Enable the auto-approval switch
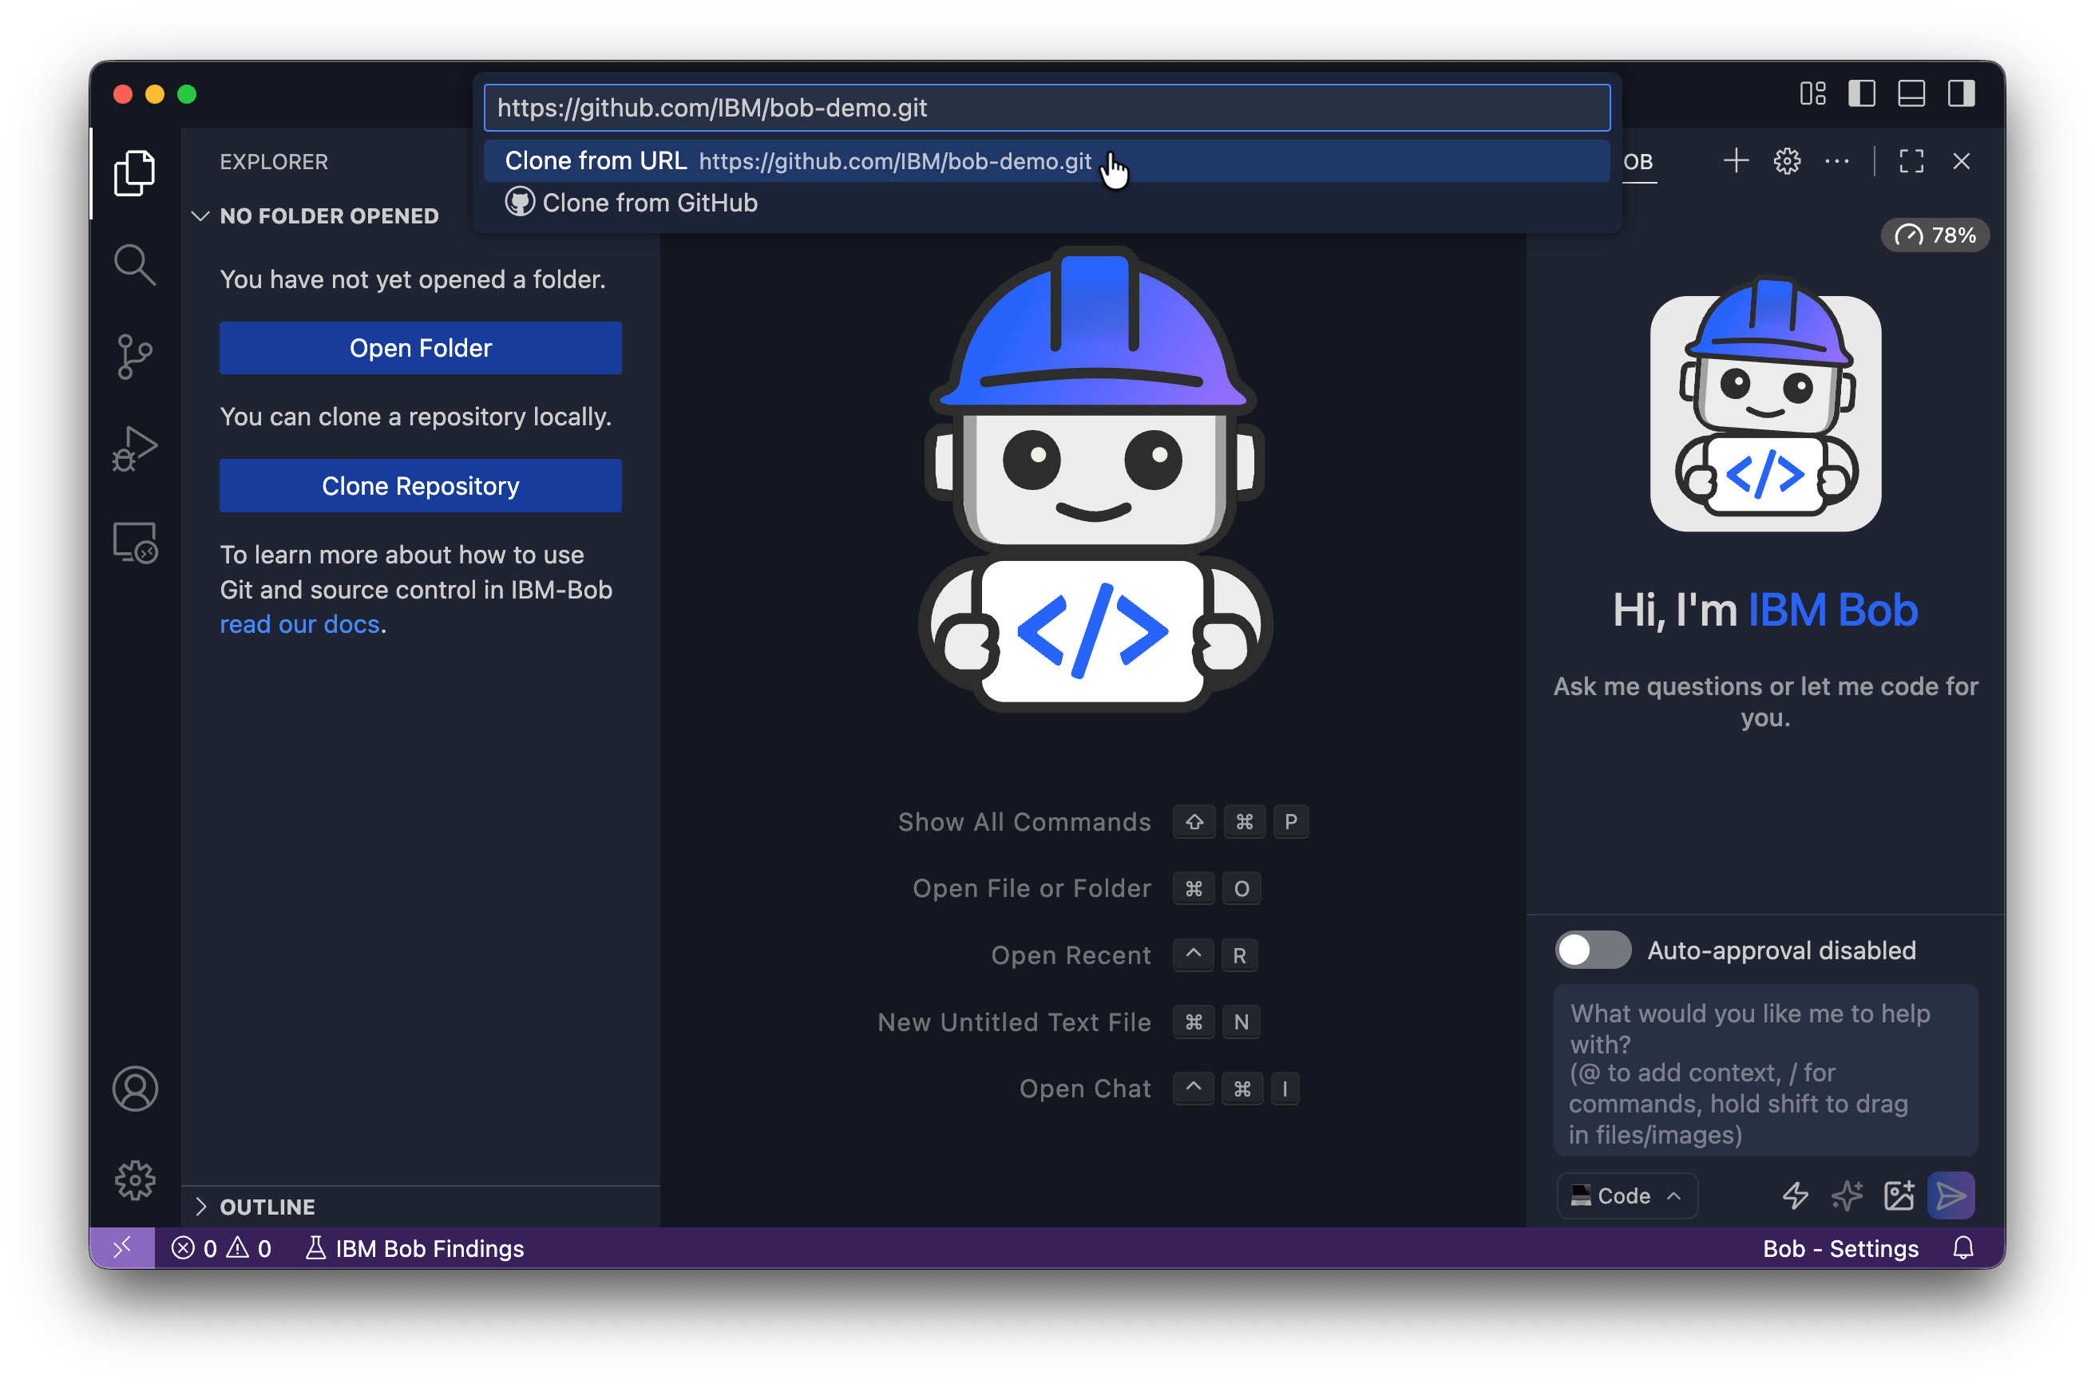The height and width of the screenshot is (1387, 2095). (x=1593, y=950)
